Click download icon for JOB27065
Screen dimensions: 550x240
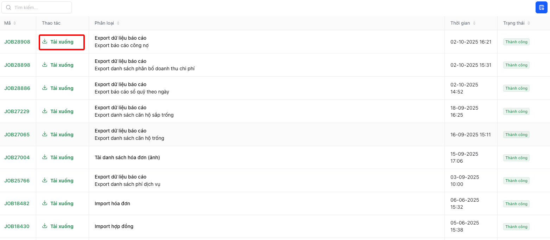pyautogui.click(x=45, y=134)
